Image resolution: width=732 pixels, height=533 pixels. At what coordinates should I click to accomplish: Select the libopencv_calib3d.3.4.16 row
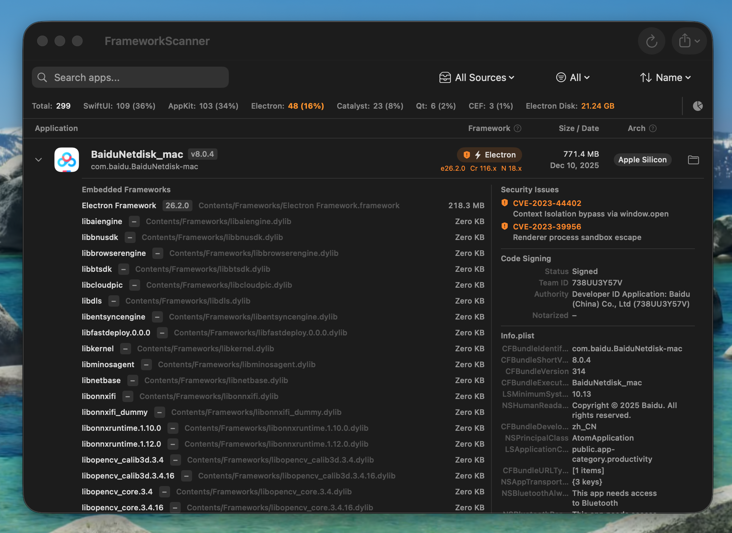pos(283,476)
